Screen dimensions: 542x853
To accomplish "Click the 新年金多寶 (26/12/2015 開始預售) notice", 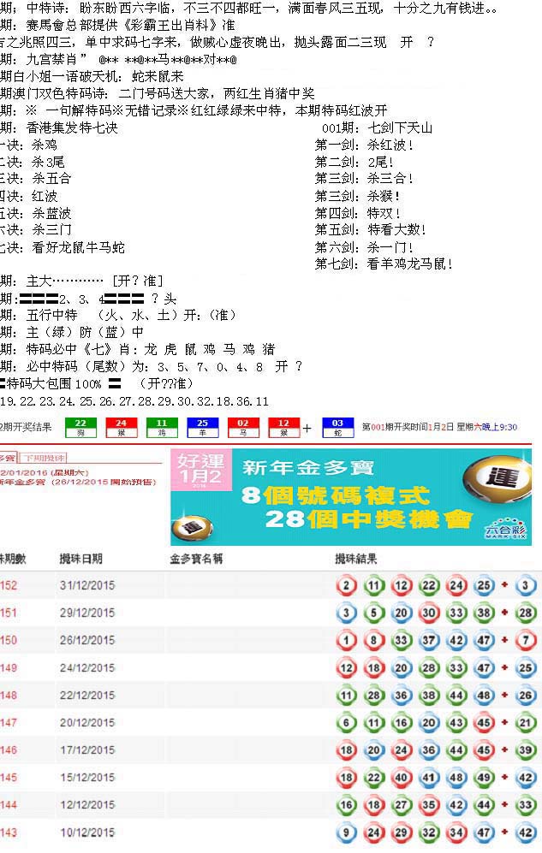I will click(79, 482).
